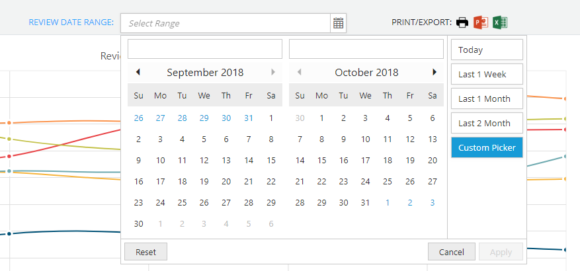Click the disabled previous arrow beside October 2018
Viewport: 580px width, 271px height.
click(299, 72)
